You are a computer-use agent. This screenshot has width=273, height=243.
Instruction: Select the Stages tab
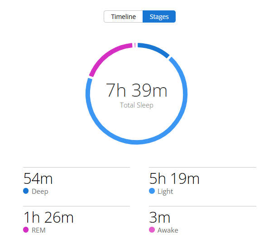tap(159, 17)
